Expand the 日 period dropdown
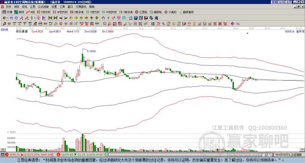Image resolution: width=305 pixels, height=163 pixels. tap(7, 18)
